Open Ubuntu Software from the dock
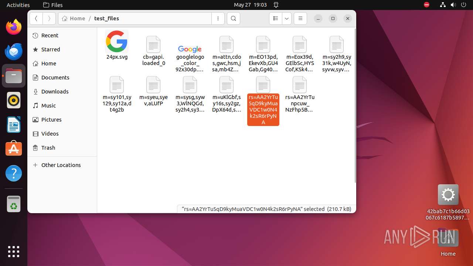The height and width of the screenshot is (266, 473). coord(14,149)
